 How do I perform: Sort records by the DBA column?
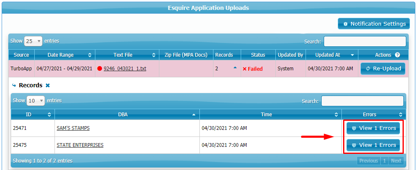[x=194, y=114]
